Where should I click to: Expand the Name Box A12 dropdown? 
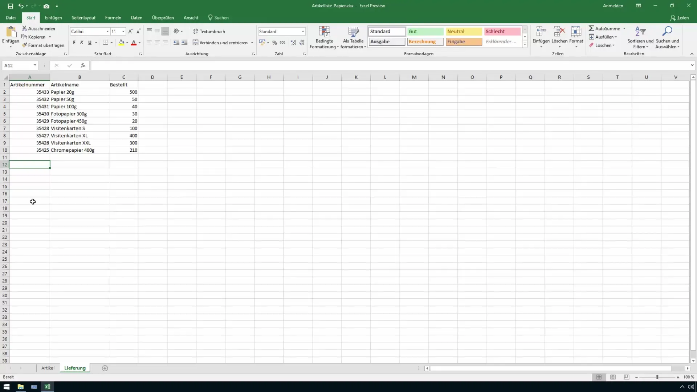(x=35, y=65)
